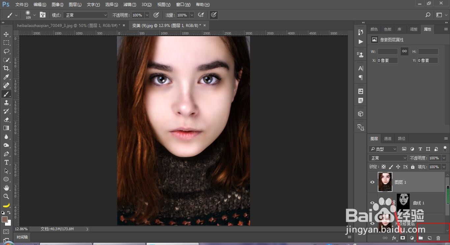
Task: Toggle visibility of 污点修复后 layer
Action: tap(373, 224)
